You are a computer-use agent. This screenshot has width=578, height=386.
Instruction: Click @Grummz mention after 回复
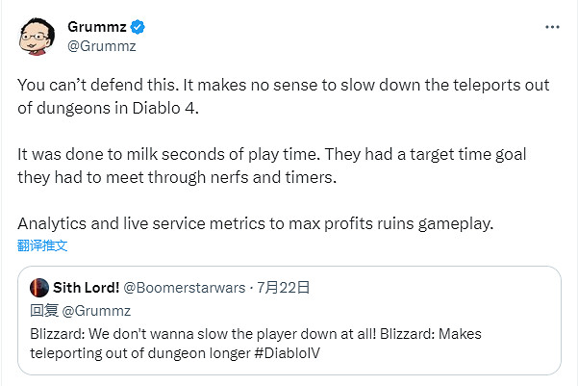click(x=99, y=311)
